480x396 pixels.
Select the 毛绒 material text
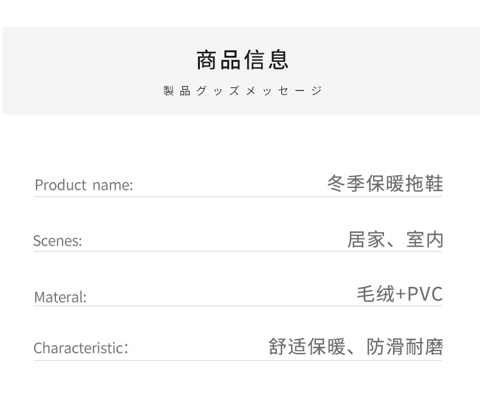(x=375, y=294)
